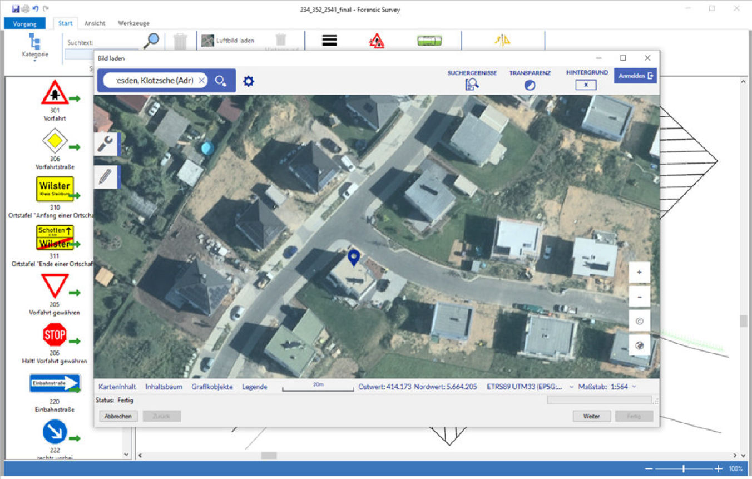Open the ETRS89 UTM33 coordinate system dropdown
Viewport: 752px width, 479px height.
pos(572,387)
